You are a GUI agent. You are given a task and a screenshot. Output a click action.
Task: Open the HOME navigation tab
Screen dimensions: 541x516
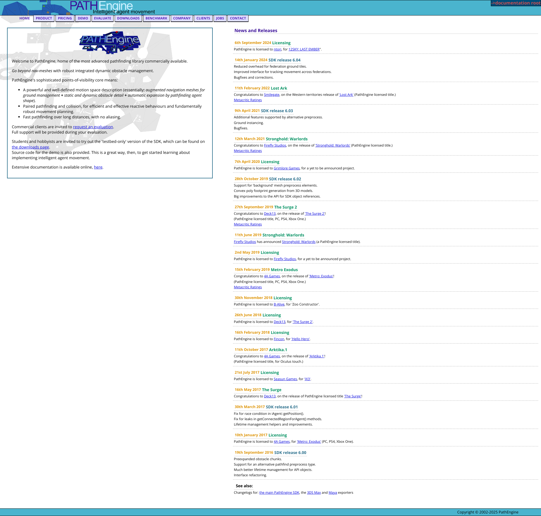(25, 18)
